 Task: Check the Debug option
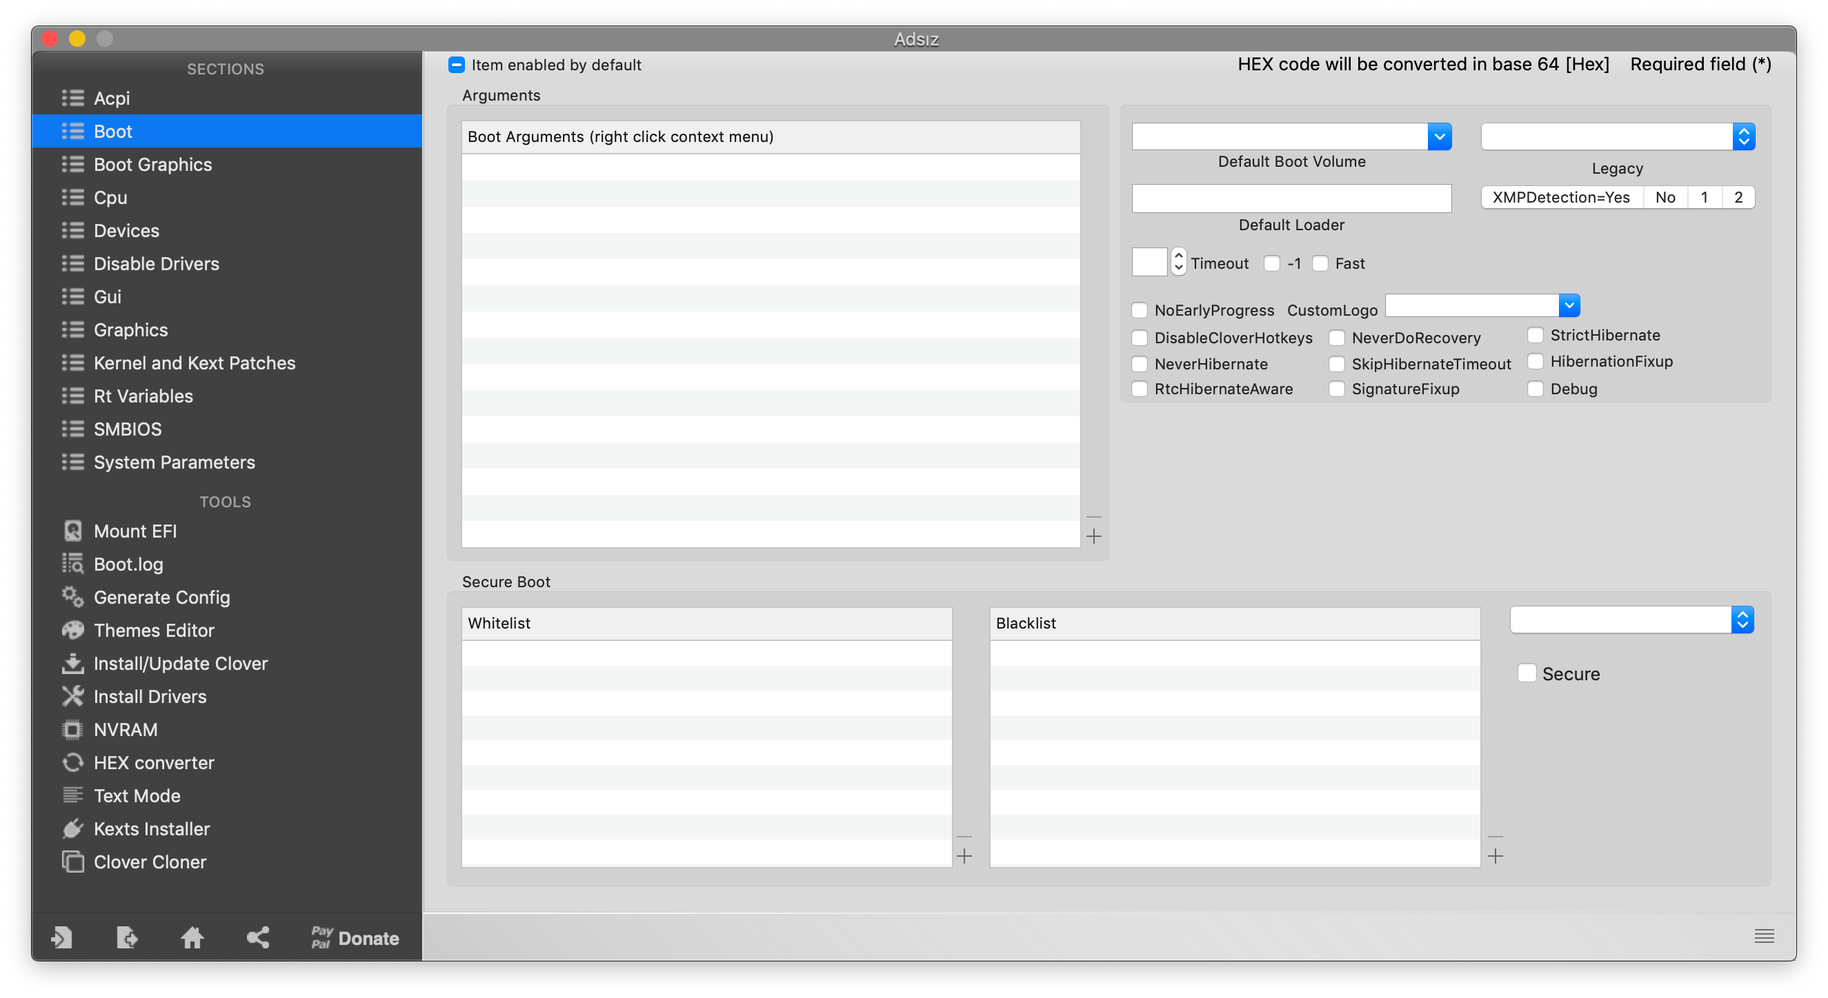[1535, 389]
